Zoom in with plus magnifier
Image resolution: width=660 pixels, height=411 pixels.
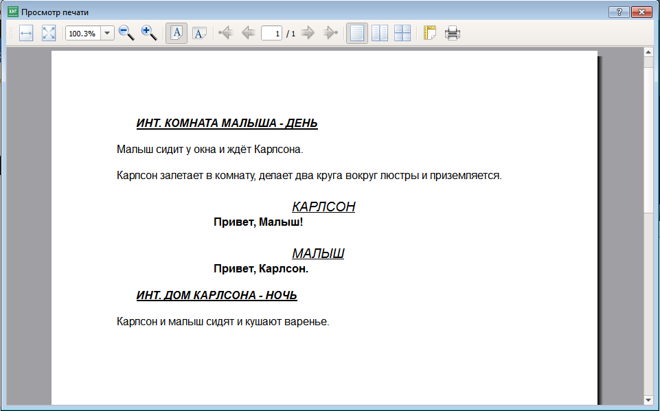[x=149, y=33]
